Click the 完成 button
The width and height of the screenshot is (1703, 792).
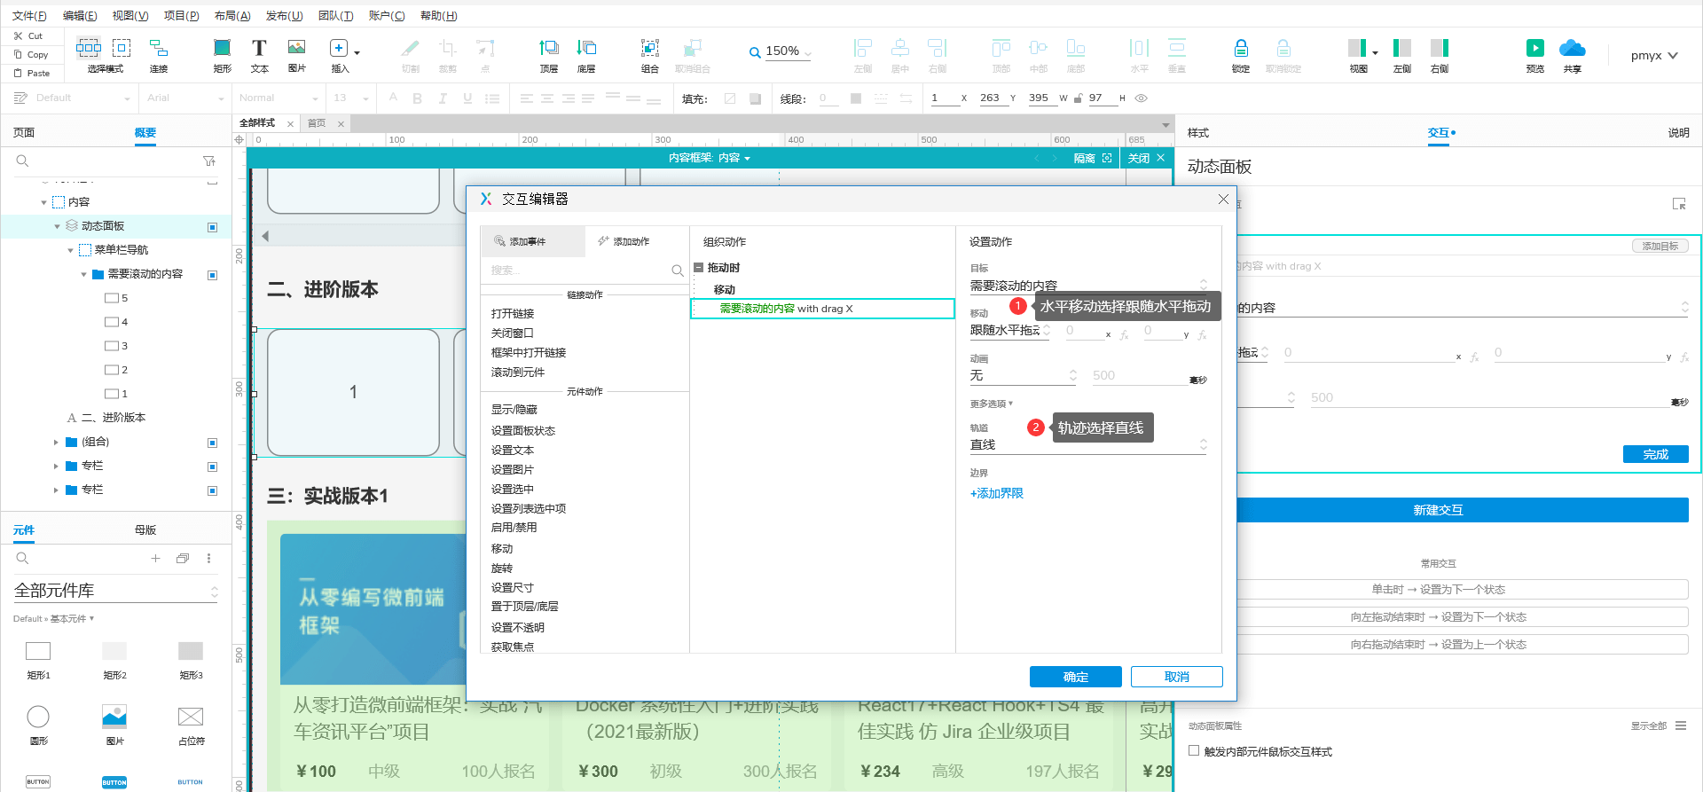click(1655, 454)
